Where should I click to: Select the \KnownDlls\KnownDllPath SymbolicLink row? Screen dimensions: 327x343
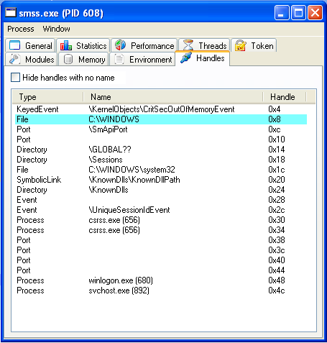point(161,180)
